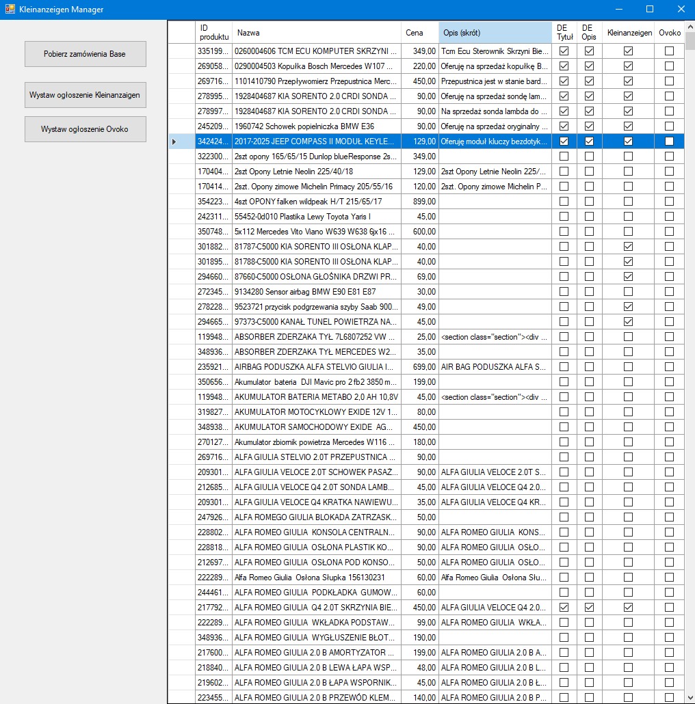The width and height of the screenshot is (695, 704).
Task: Check DE Tytuł for 2szt opony Dunlop blueResponse row
Action: (564, 157)
